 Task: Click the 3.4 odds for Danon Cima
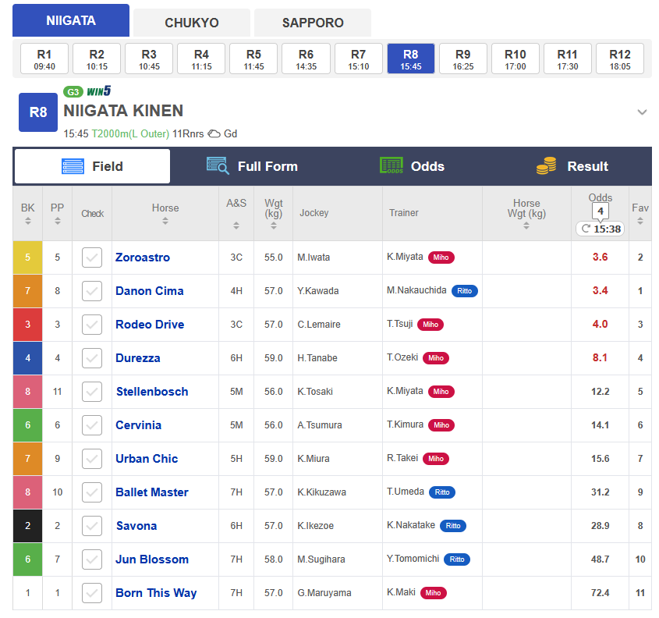point(600,290)
